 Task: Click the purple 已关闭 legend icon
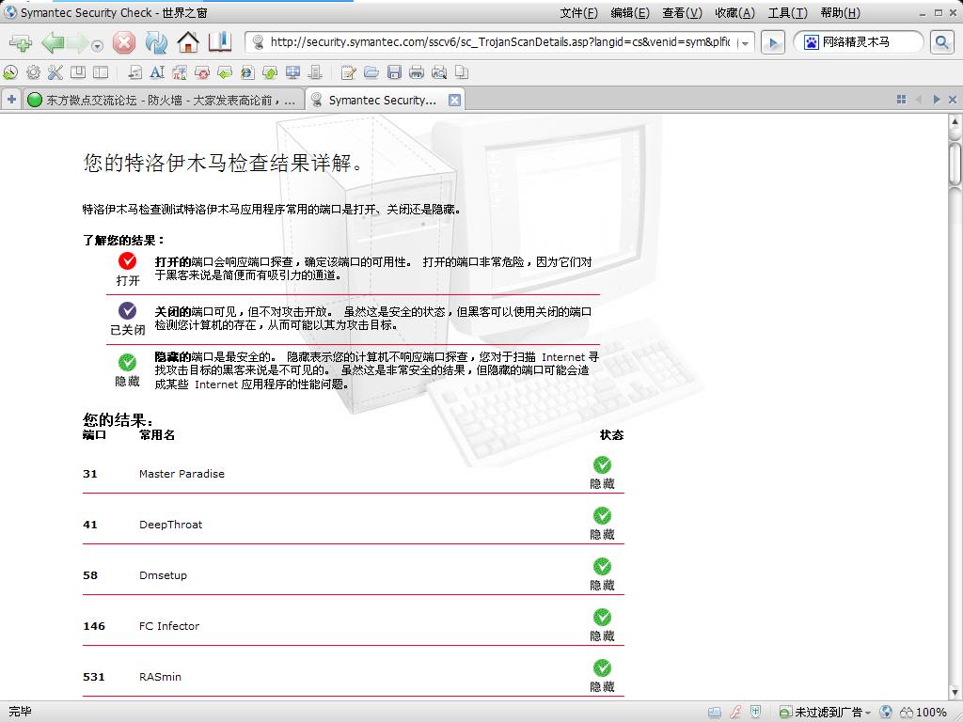coord(127,310)
